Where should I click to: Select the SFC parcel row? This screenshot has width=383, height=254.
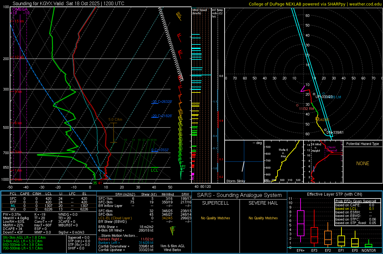point(48,199)
